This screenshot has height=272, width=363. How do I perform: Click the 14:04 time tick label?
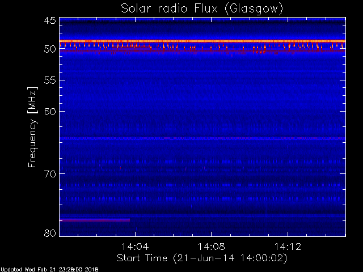[135, 246]
